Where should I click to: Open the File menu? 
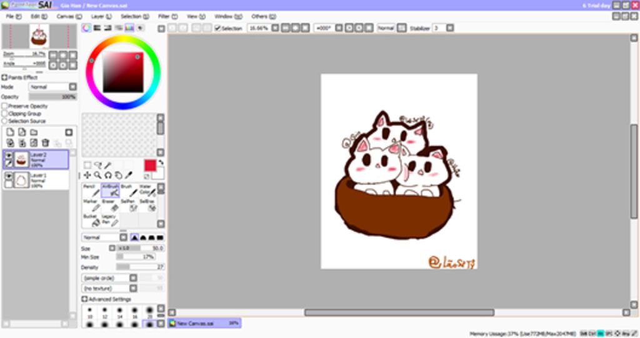[14, 16]
